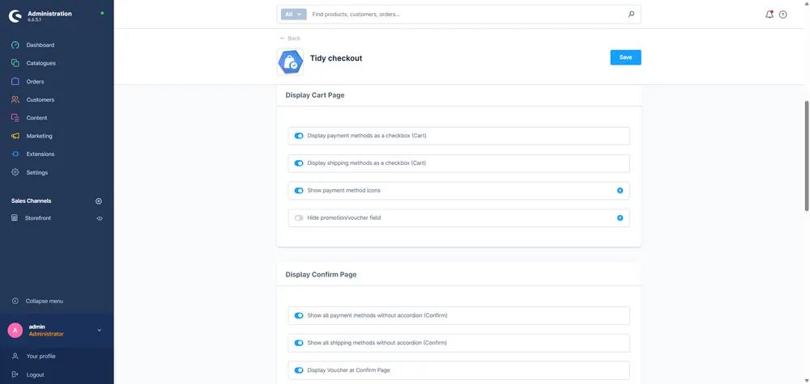
Task: Click the page vertical scrollbar thumb
Action: point(807,156)
